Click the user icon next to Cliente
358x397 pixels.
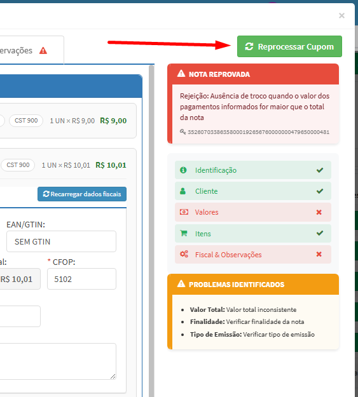click(182, 191)
